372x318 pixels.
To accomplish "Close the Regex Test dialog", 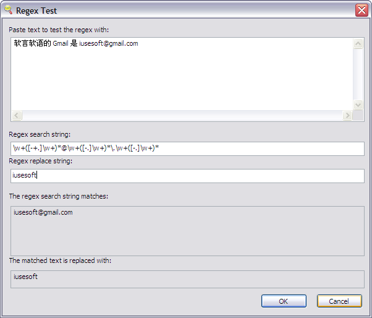I will coord(361,10).
